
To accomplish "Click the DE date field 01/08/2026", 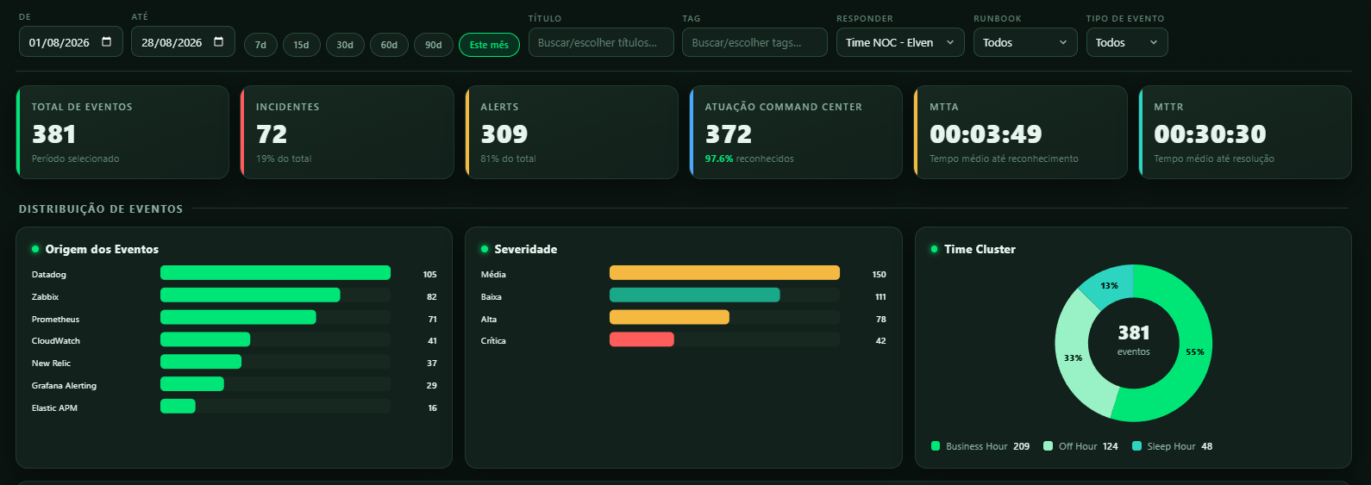I will 71,42.
